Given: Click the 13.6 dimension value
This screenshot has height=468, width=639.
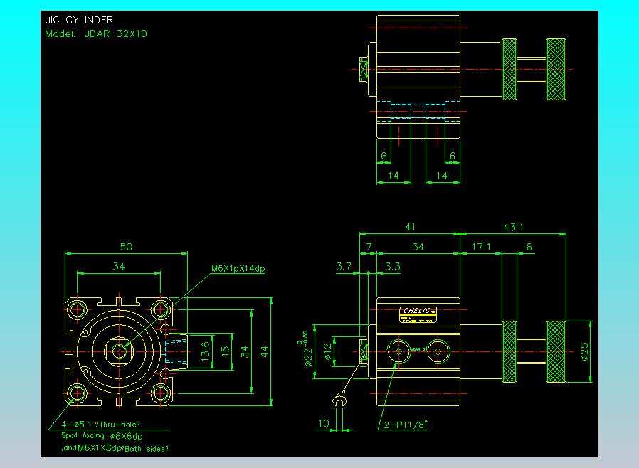Looking at the screenshot, I should tap(206, 351).
